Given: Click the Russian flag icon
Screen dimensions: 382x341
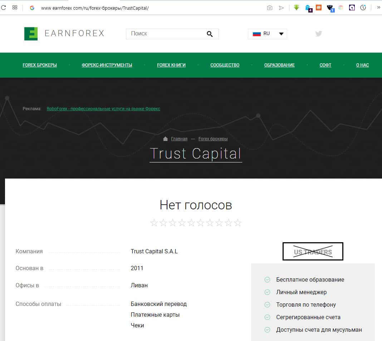Looking at the screenshot, I should [256, 34].
